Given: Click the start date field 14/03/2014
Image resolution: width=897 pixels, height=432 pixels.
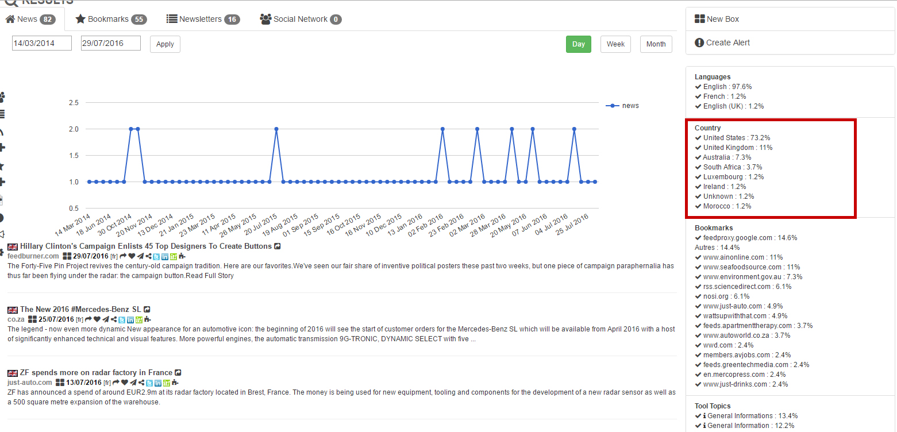Looking at the screenshot, I should pos(42,43).
